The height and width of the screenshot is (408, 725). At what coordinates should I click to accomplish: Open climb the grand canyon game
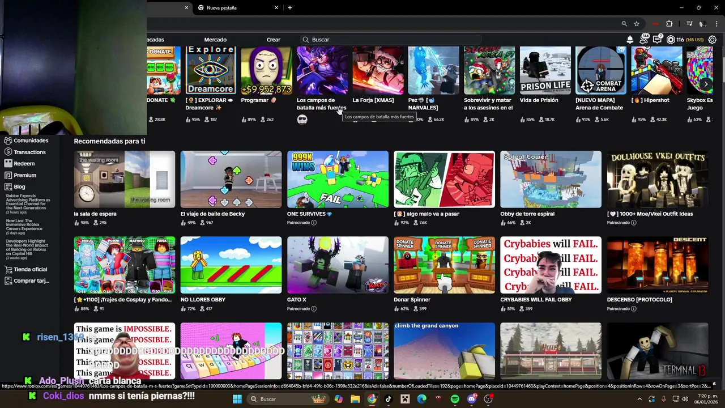coord(444,351)
